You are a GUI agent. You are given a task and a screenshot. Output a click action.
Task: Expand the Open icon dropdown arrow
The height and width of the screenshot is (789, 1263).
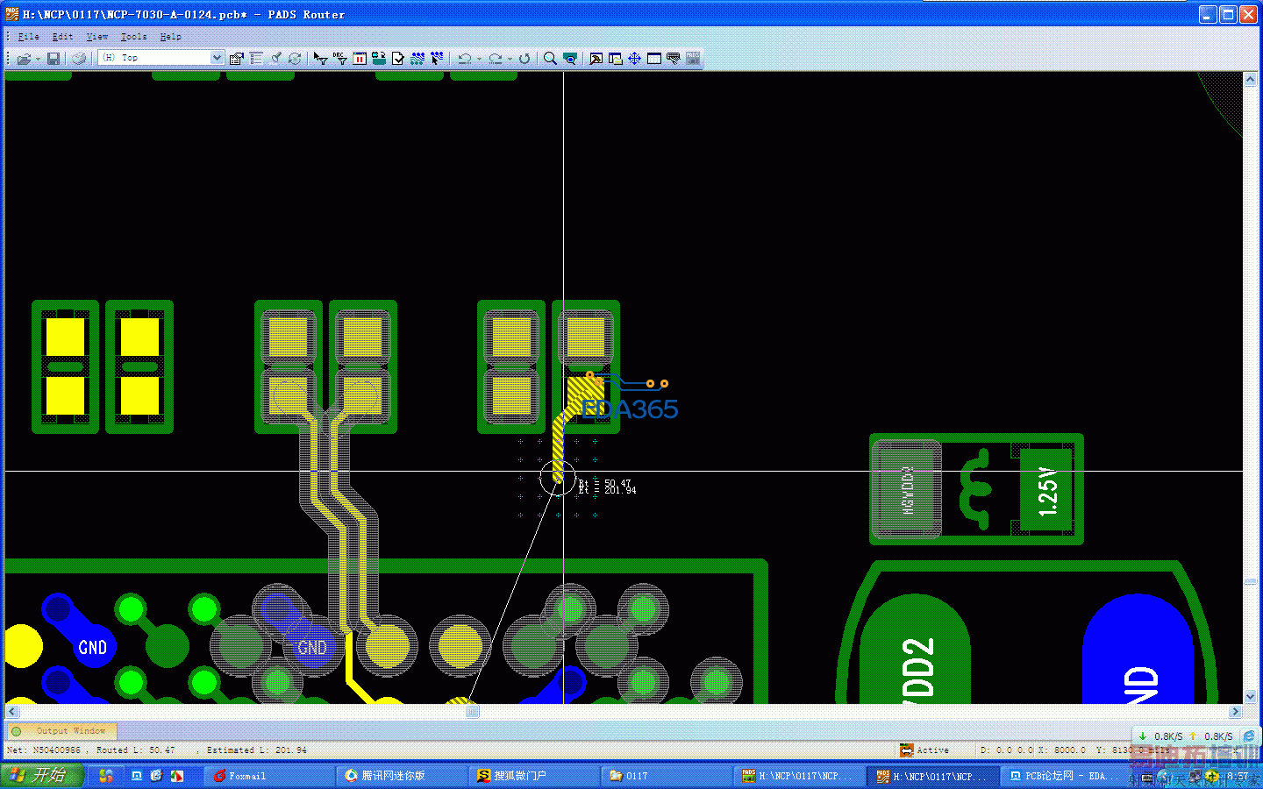(38, 59)
